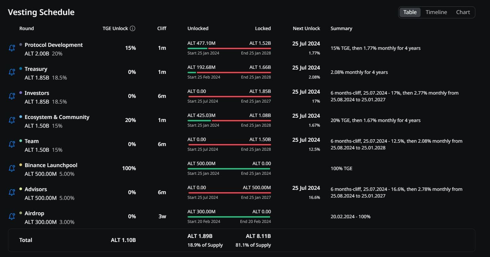The height and width of the screenshot is (257, 490).
Task: Click the 17% next unlock for Investors
Action: click(x=316, y=101)
